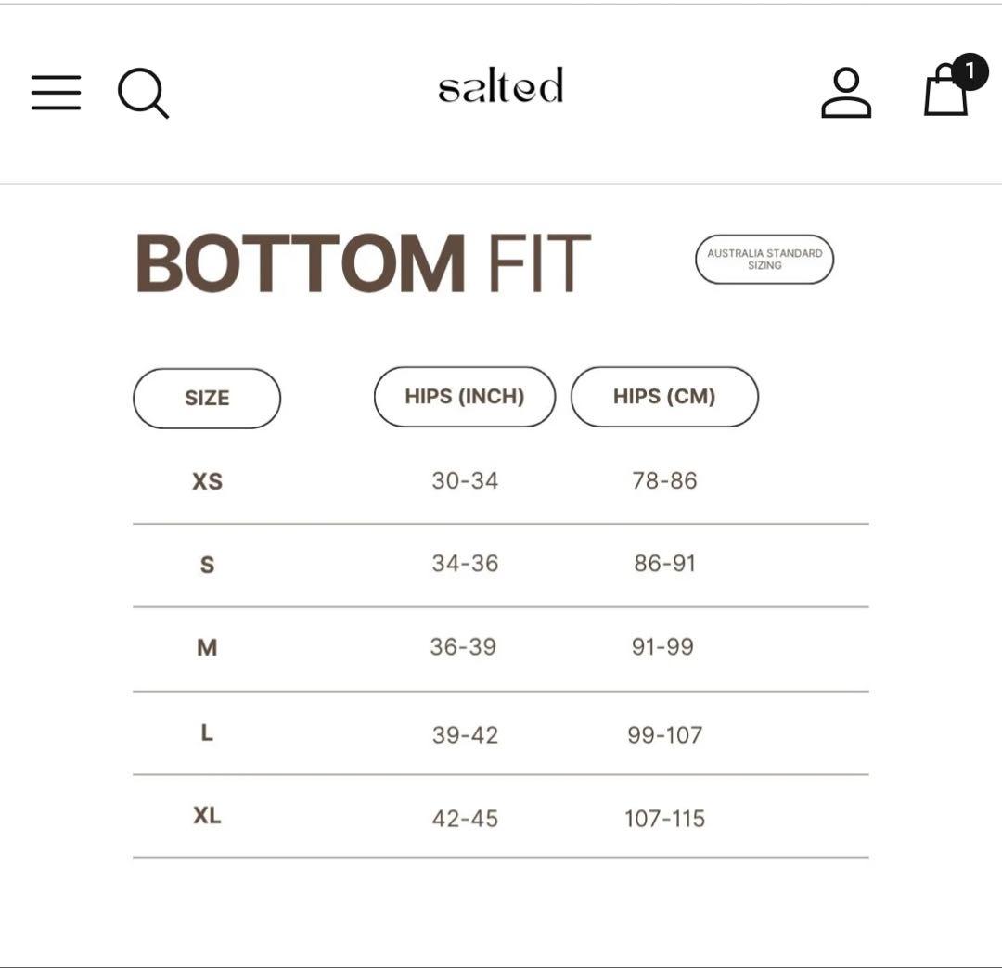Click the 39-42 inch hip measurement
This screenshot has height=968, width=1002.
pos(464,733)
